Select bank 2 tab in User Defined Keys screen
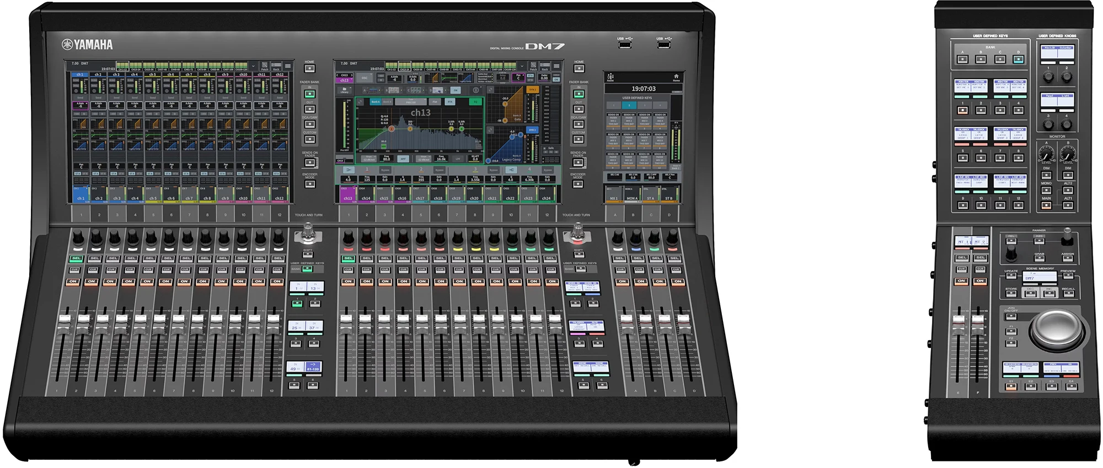This screenshot has height=468, width=1103. pyautogui.click(x=629, y=105)
